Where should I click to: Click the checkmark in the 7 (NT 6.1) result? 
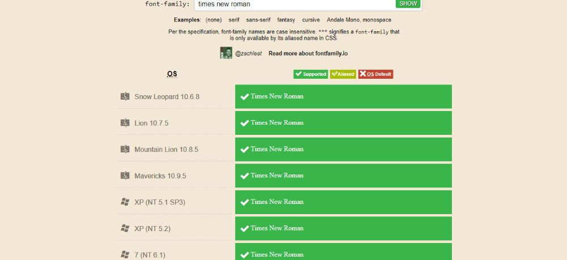click(x=245, y=254)
